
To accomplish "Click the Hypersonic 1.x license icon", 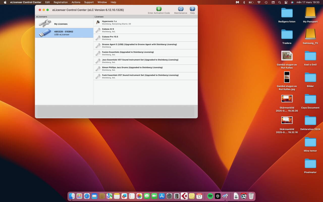I will pos(98,22).
